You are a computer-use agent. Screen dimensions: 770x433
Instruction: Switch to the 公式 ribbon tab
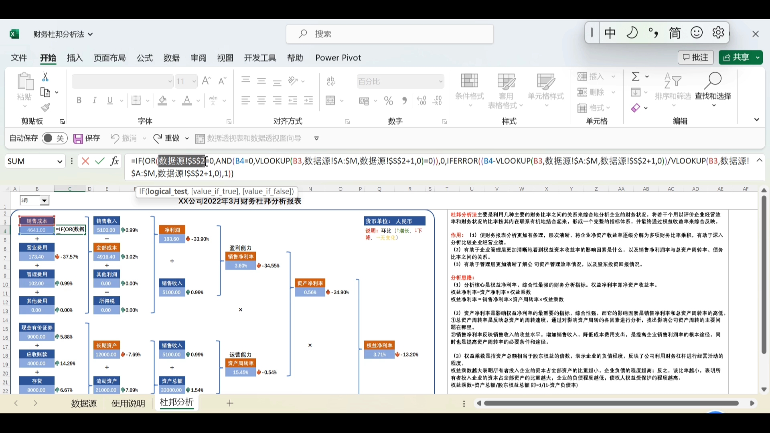coord(145,58)
